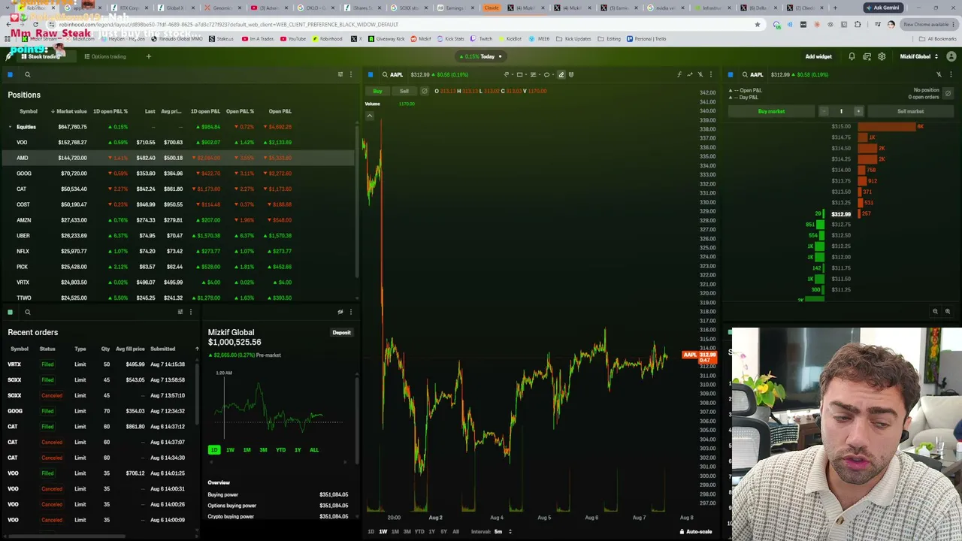Click the Add widget button
Image resolution: width=962 pixels, height=541 pixels.
(x=818, y=56)
